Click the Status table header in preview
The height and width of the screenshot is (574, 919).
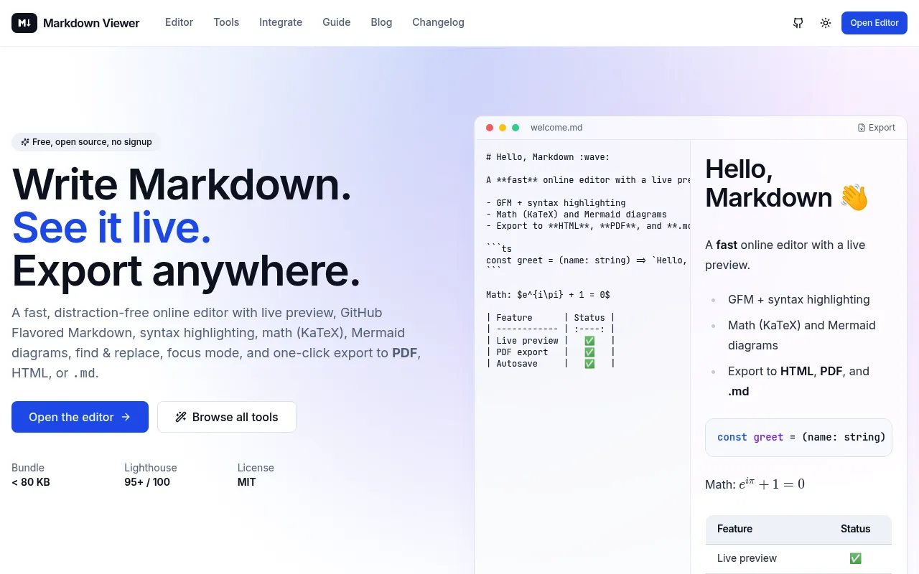coord(855,529)
